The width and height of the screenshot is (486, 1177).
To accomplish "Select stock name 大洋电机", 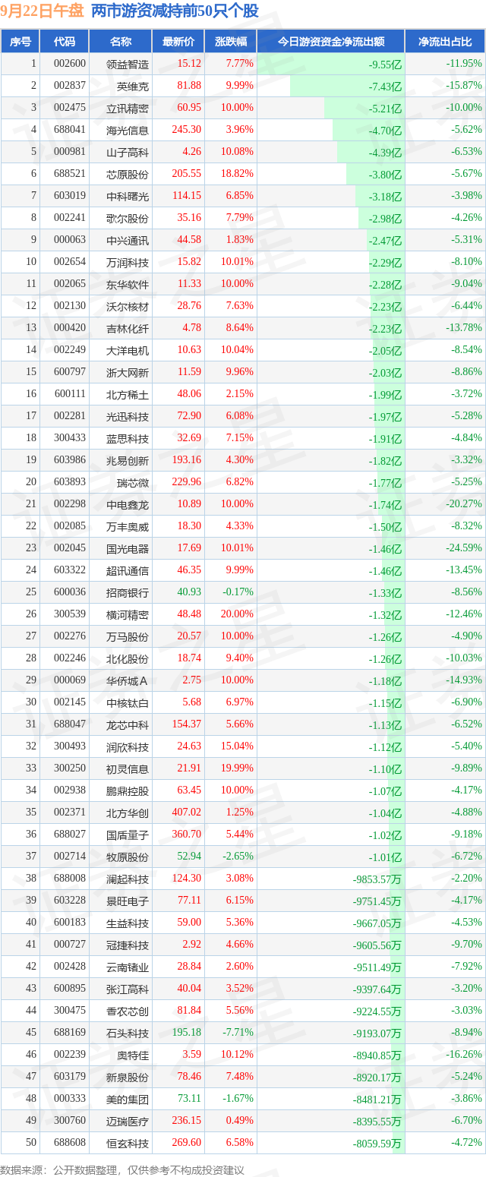I will [x=128, y=350].
